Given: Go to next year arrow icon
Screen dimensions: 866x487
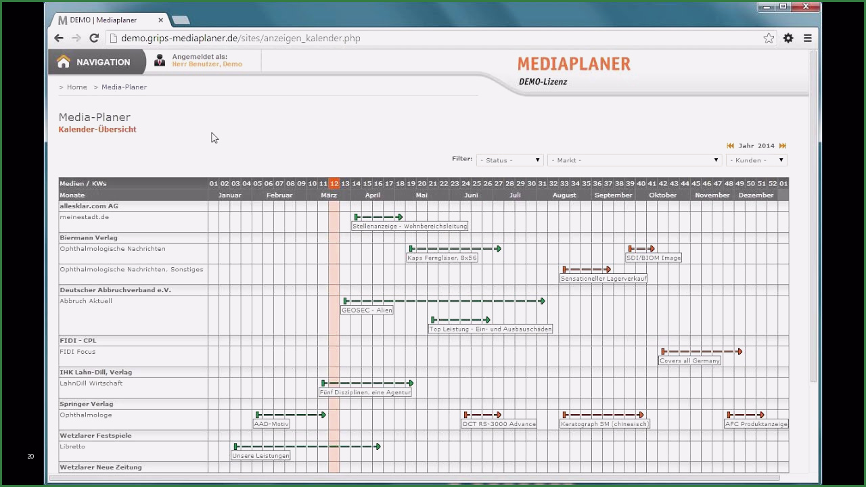Looking at the screenshot, I should tap(783, 146).
